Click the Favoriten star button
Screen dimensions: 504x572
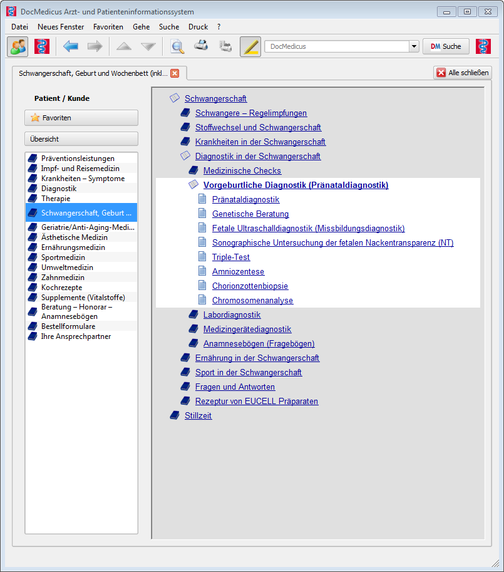tap(81, 118)
